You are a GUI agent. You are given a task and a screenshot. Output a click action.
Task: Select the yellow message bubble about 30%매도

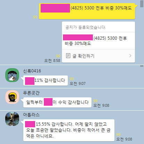click(87, 11)
